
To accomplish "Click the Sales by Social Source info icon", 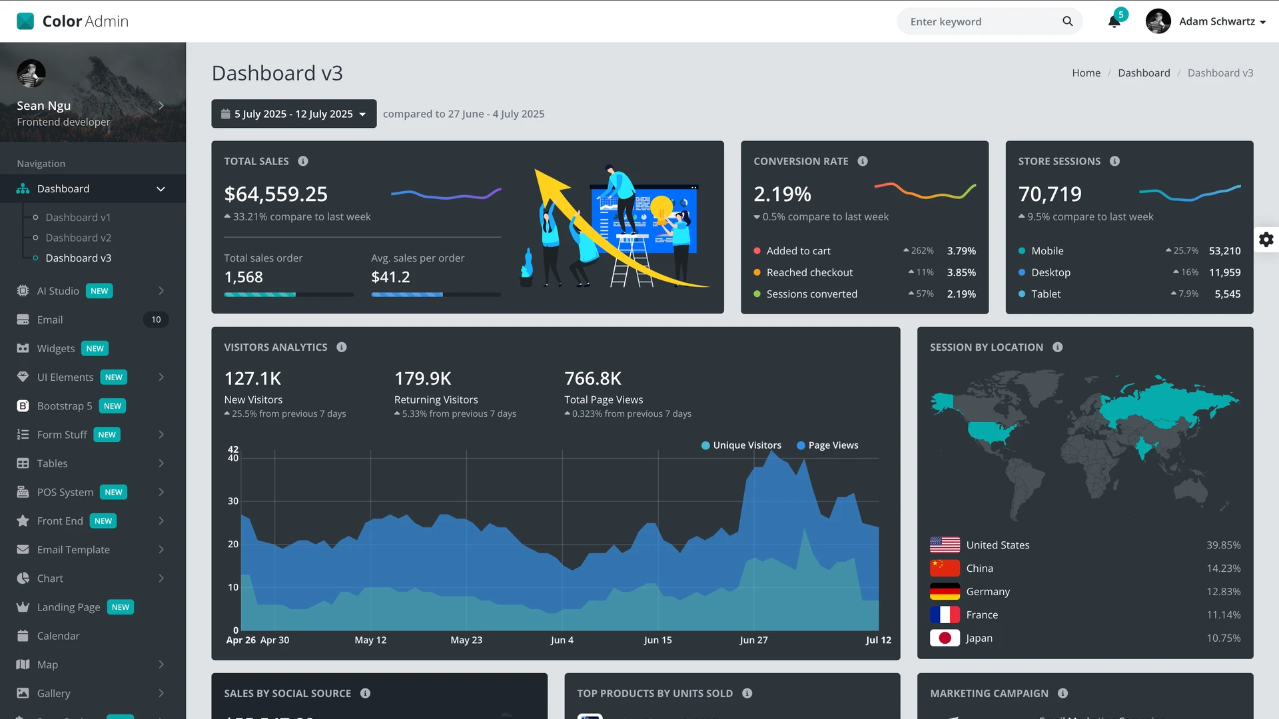I will pyautogui.click(x=365, y=693).
